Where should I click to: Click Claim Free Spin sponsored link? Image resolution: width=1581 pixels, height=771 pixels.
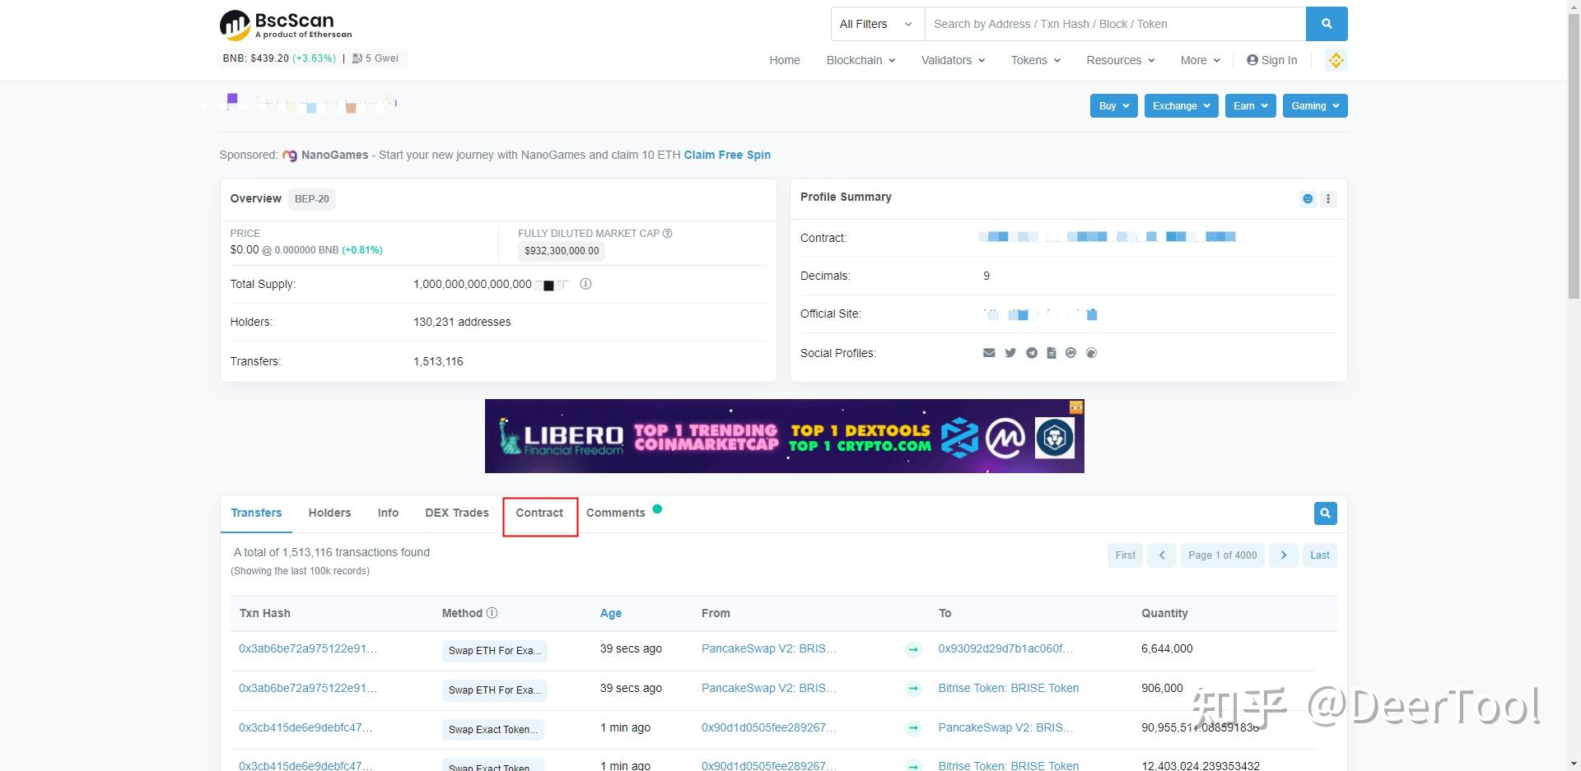tap(727, 155)
